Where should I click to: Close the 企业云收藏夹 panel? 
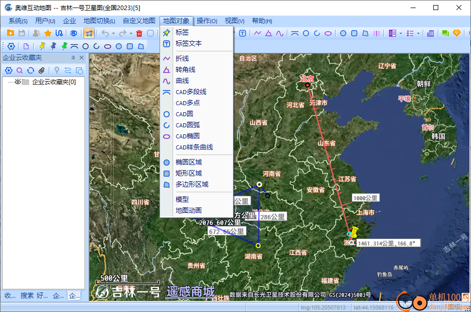[82, 58]
